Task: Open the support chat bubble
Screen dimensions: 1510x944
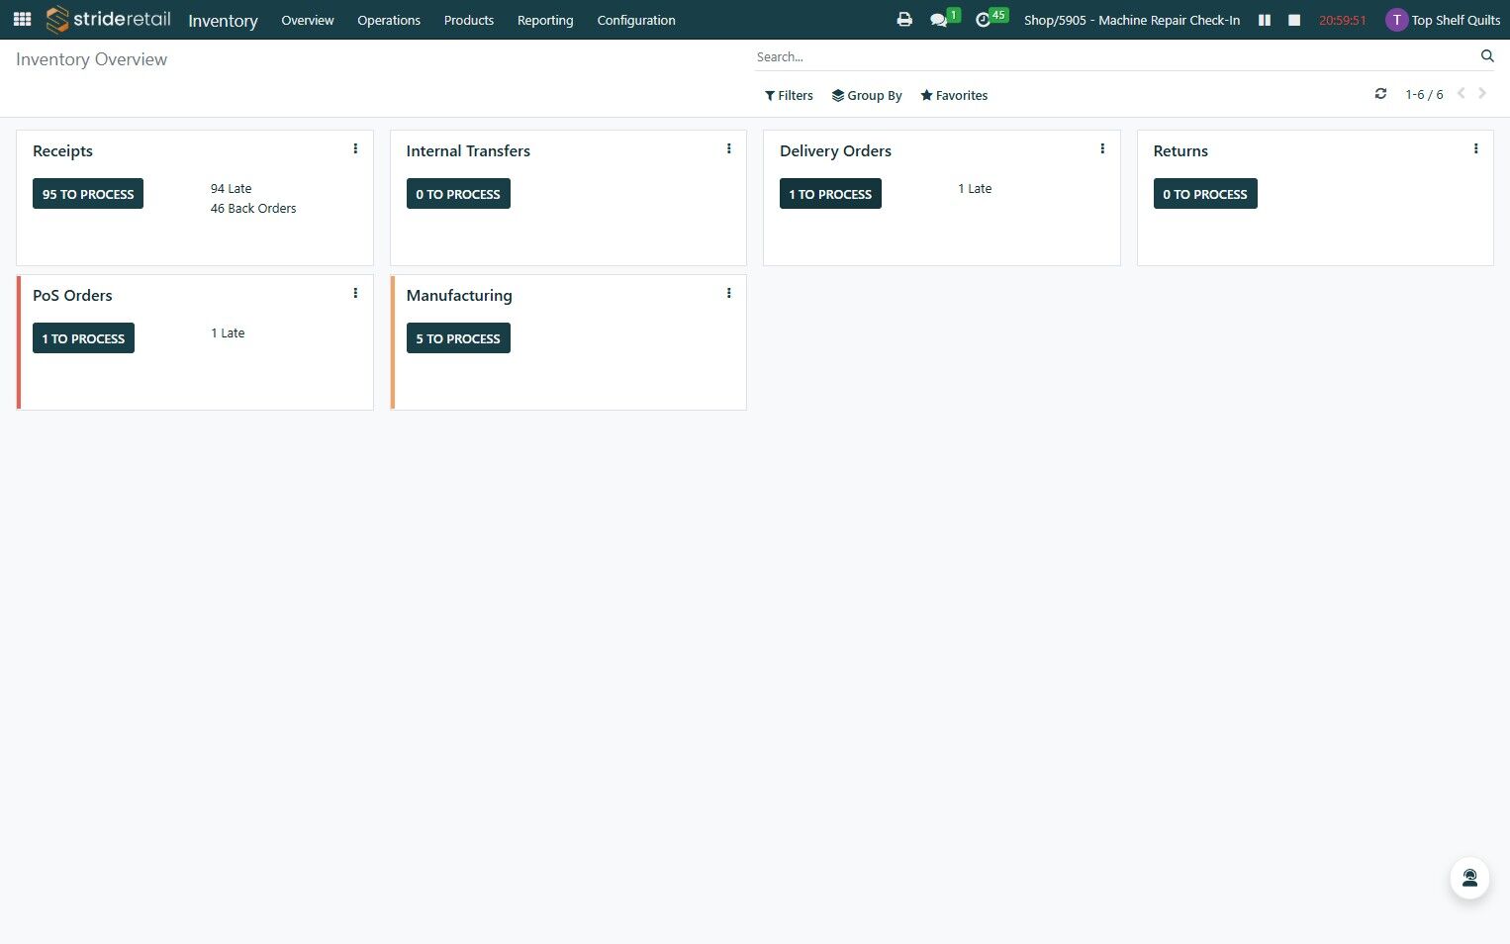Action: coord(1469,878)
